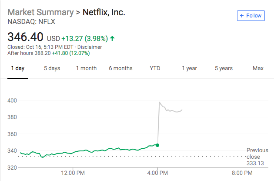Select the Max range tab
Screen dimensions: 274x181
[258, 68]
